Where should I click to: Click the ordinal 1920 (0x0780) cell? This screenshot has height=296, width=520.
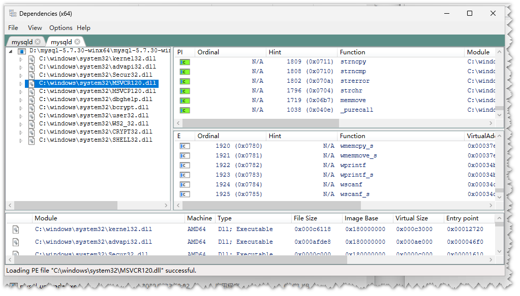coord(239,146)
